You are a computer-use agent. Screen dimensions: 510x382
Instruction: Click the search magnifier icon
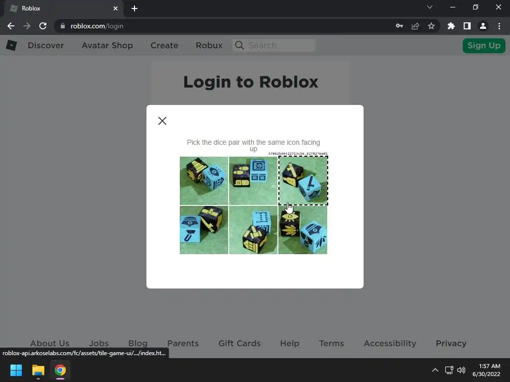click(x=240, y=45)
